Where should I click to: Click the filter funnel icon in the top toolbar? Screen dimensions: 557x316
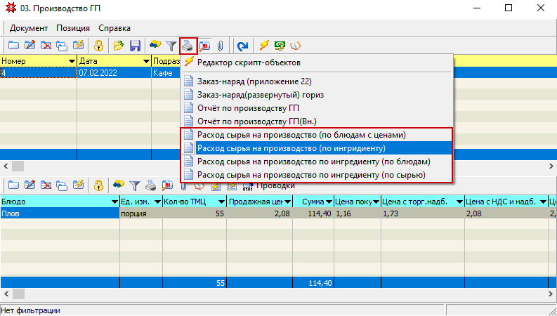pos(171,46)
